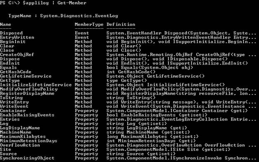Click the System.Diagnostics.EventLog type name
This screenshot has height=162, width=259.
(x=79, y=16)
